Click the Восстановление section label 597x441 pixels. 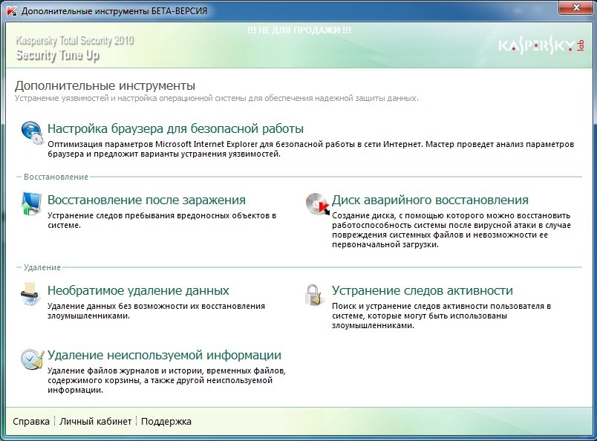click(x=56, y=177)
